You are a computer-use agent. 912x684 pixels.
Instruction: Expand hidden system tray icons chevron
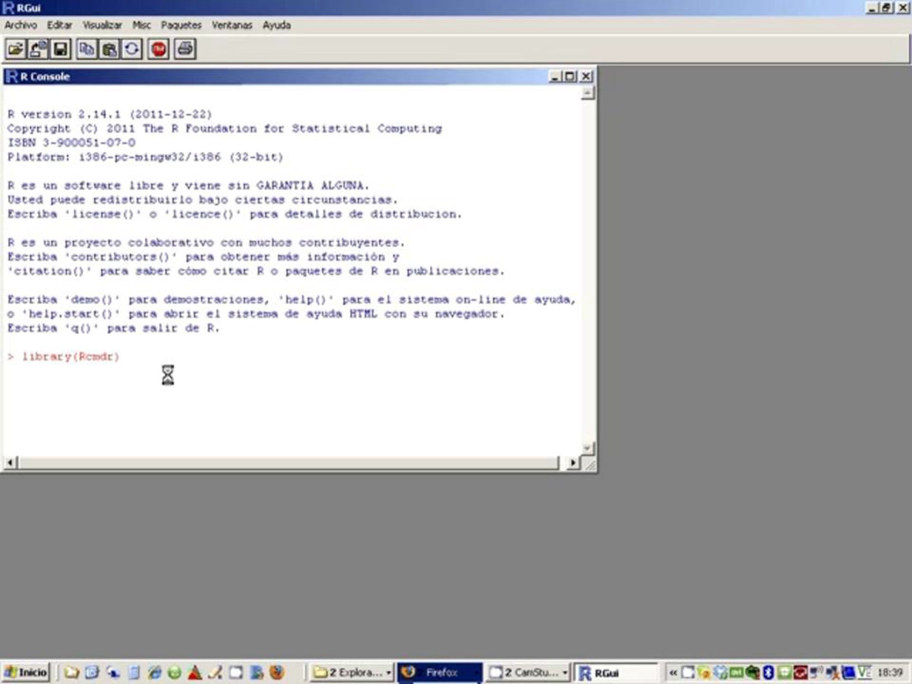pyautogui.click(x=673, y=673)
